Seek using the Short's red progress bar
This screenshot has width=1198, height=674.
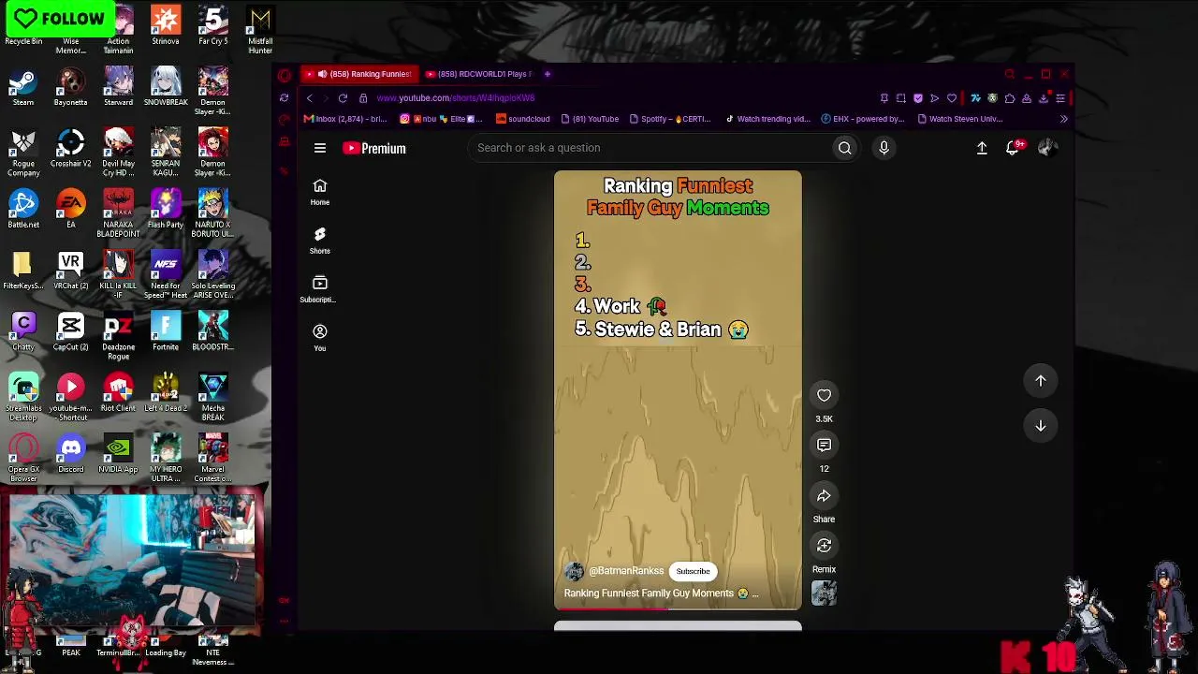(x=678, y=608)
